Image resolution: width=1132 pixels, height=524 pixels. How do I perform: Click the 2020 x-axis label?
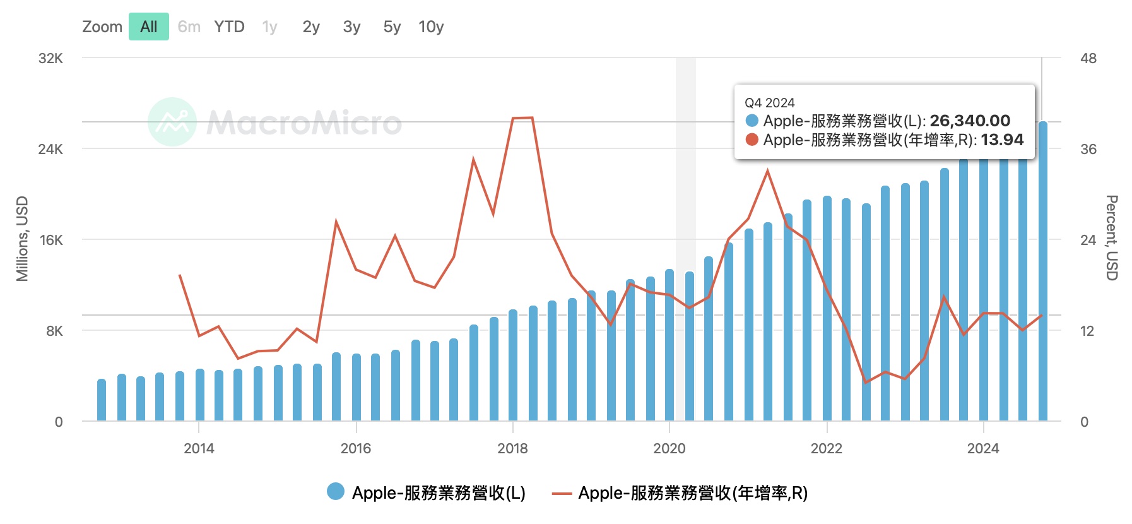click(x=669, y=448)
